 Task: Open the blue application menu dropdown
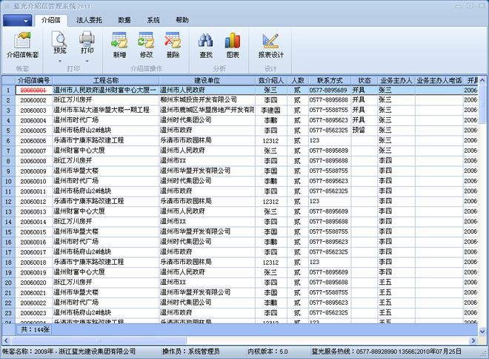[18, 21]
